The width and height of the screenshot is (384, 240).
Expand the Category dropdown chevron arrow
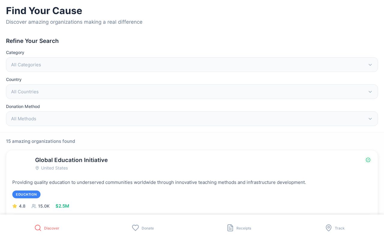pyautogui.click(x=370, y=65)
